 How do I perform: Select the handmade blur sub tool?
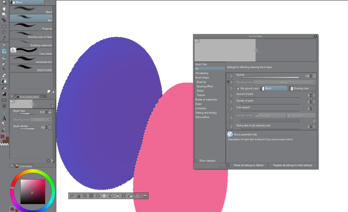coord(31,60)
